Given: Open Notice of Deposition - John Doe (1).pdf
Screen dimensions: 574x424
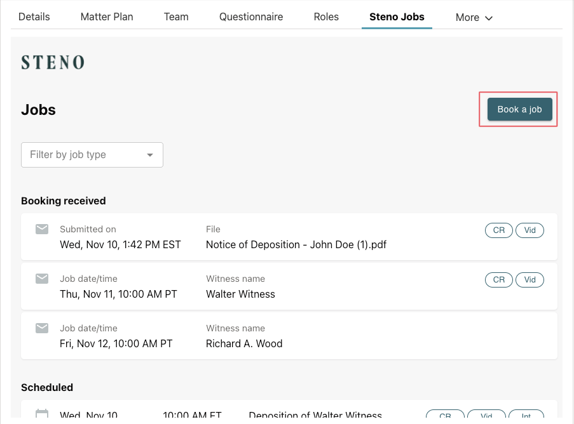Looking at the screenshot, I should [296, 244].
